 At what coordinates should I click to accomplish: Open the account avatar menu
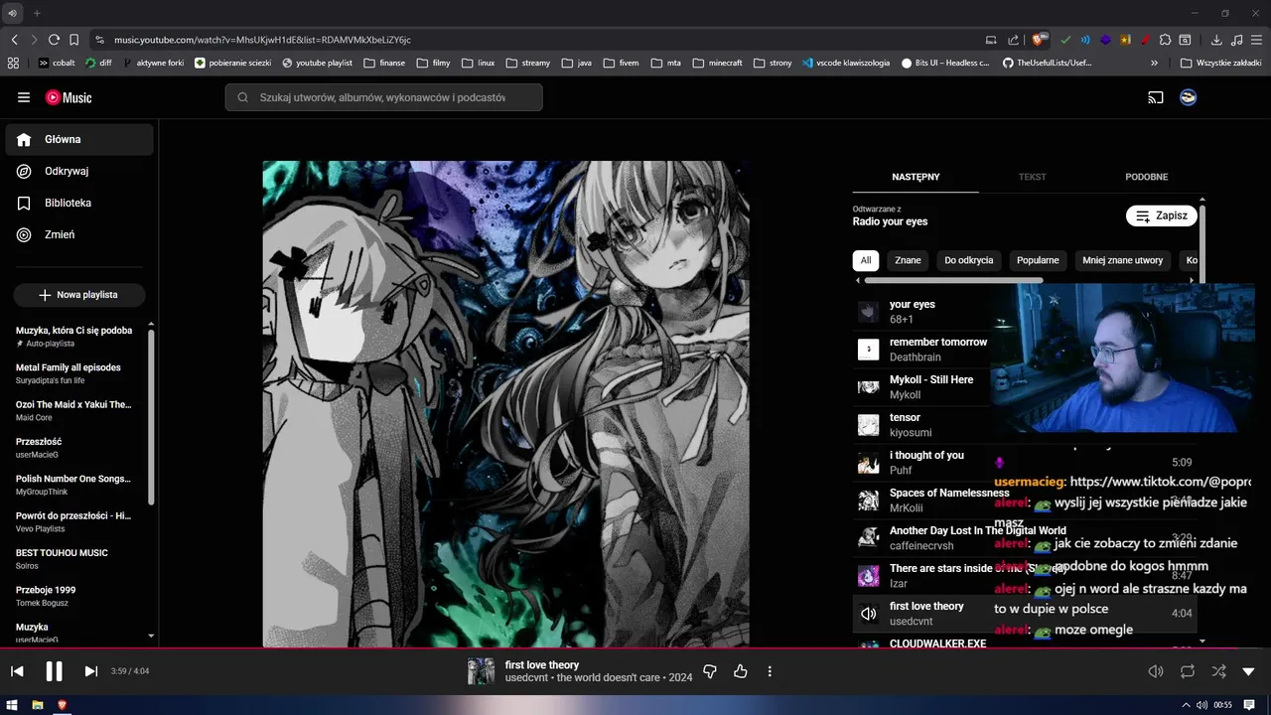1188,97
